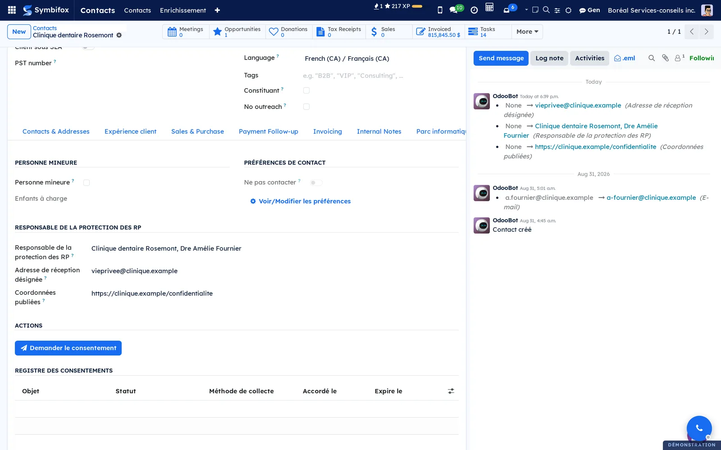Image resolution: width=721 pixels, height=450 pixels.
Task: Open the mobile phone icon in navbar
Action: coord(440,10)
